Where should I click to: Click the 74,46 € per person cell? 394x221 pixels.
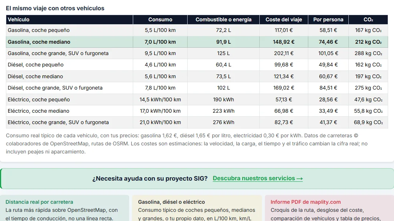pyautogui.click(x=328, y=42)
